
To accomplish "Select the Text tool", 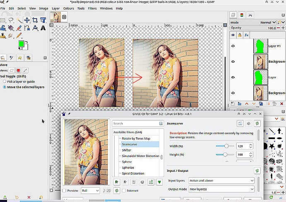I will pos(43,28).
